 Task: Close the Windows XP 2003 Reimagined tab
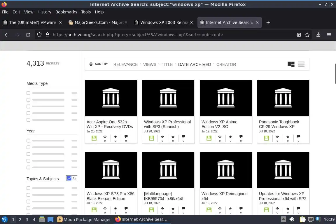tap(192, 22)
